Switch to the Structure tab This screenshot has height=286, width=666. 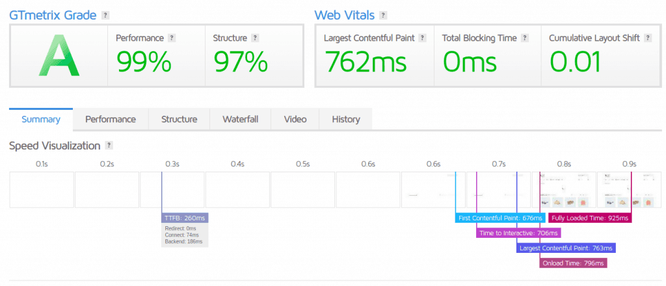click(x=179, y=119)
